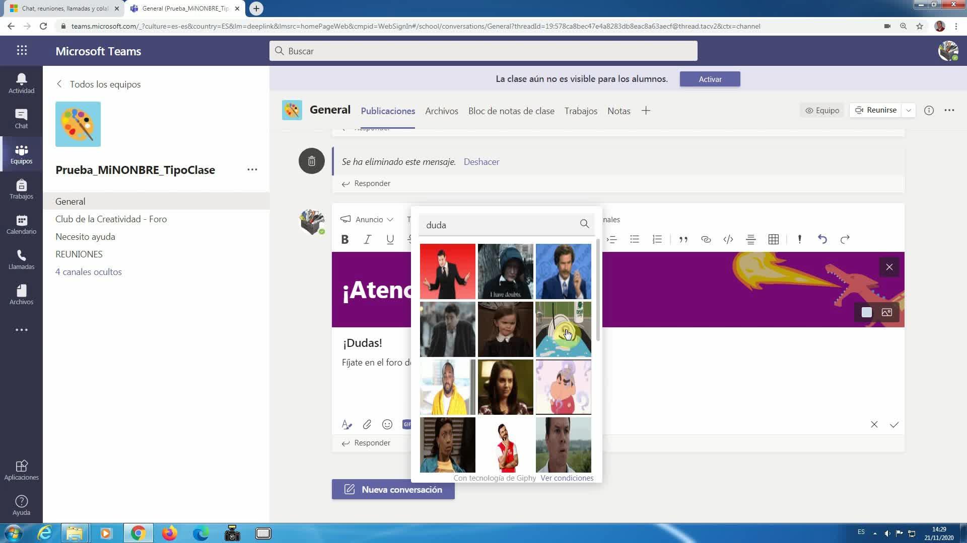Insert a table in message
Screen dimensions: 967x543
[774, 239]
